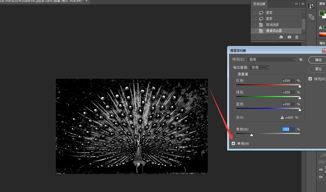Viewport: 326px width, 192px height.
Task: Open the preset options gear menu
Action: click(301, 59)
